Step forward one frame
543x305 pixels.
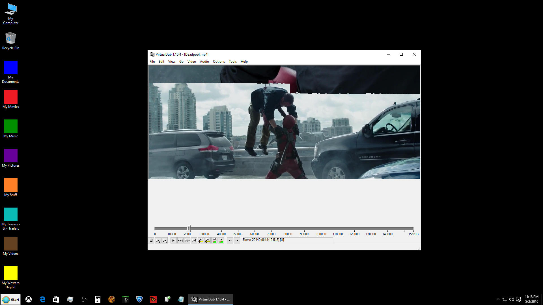pyautogui.click(x=187, y=241)
